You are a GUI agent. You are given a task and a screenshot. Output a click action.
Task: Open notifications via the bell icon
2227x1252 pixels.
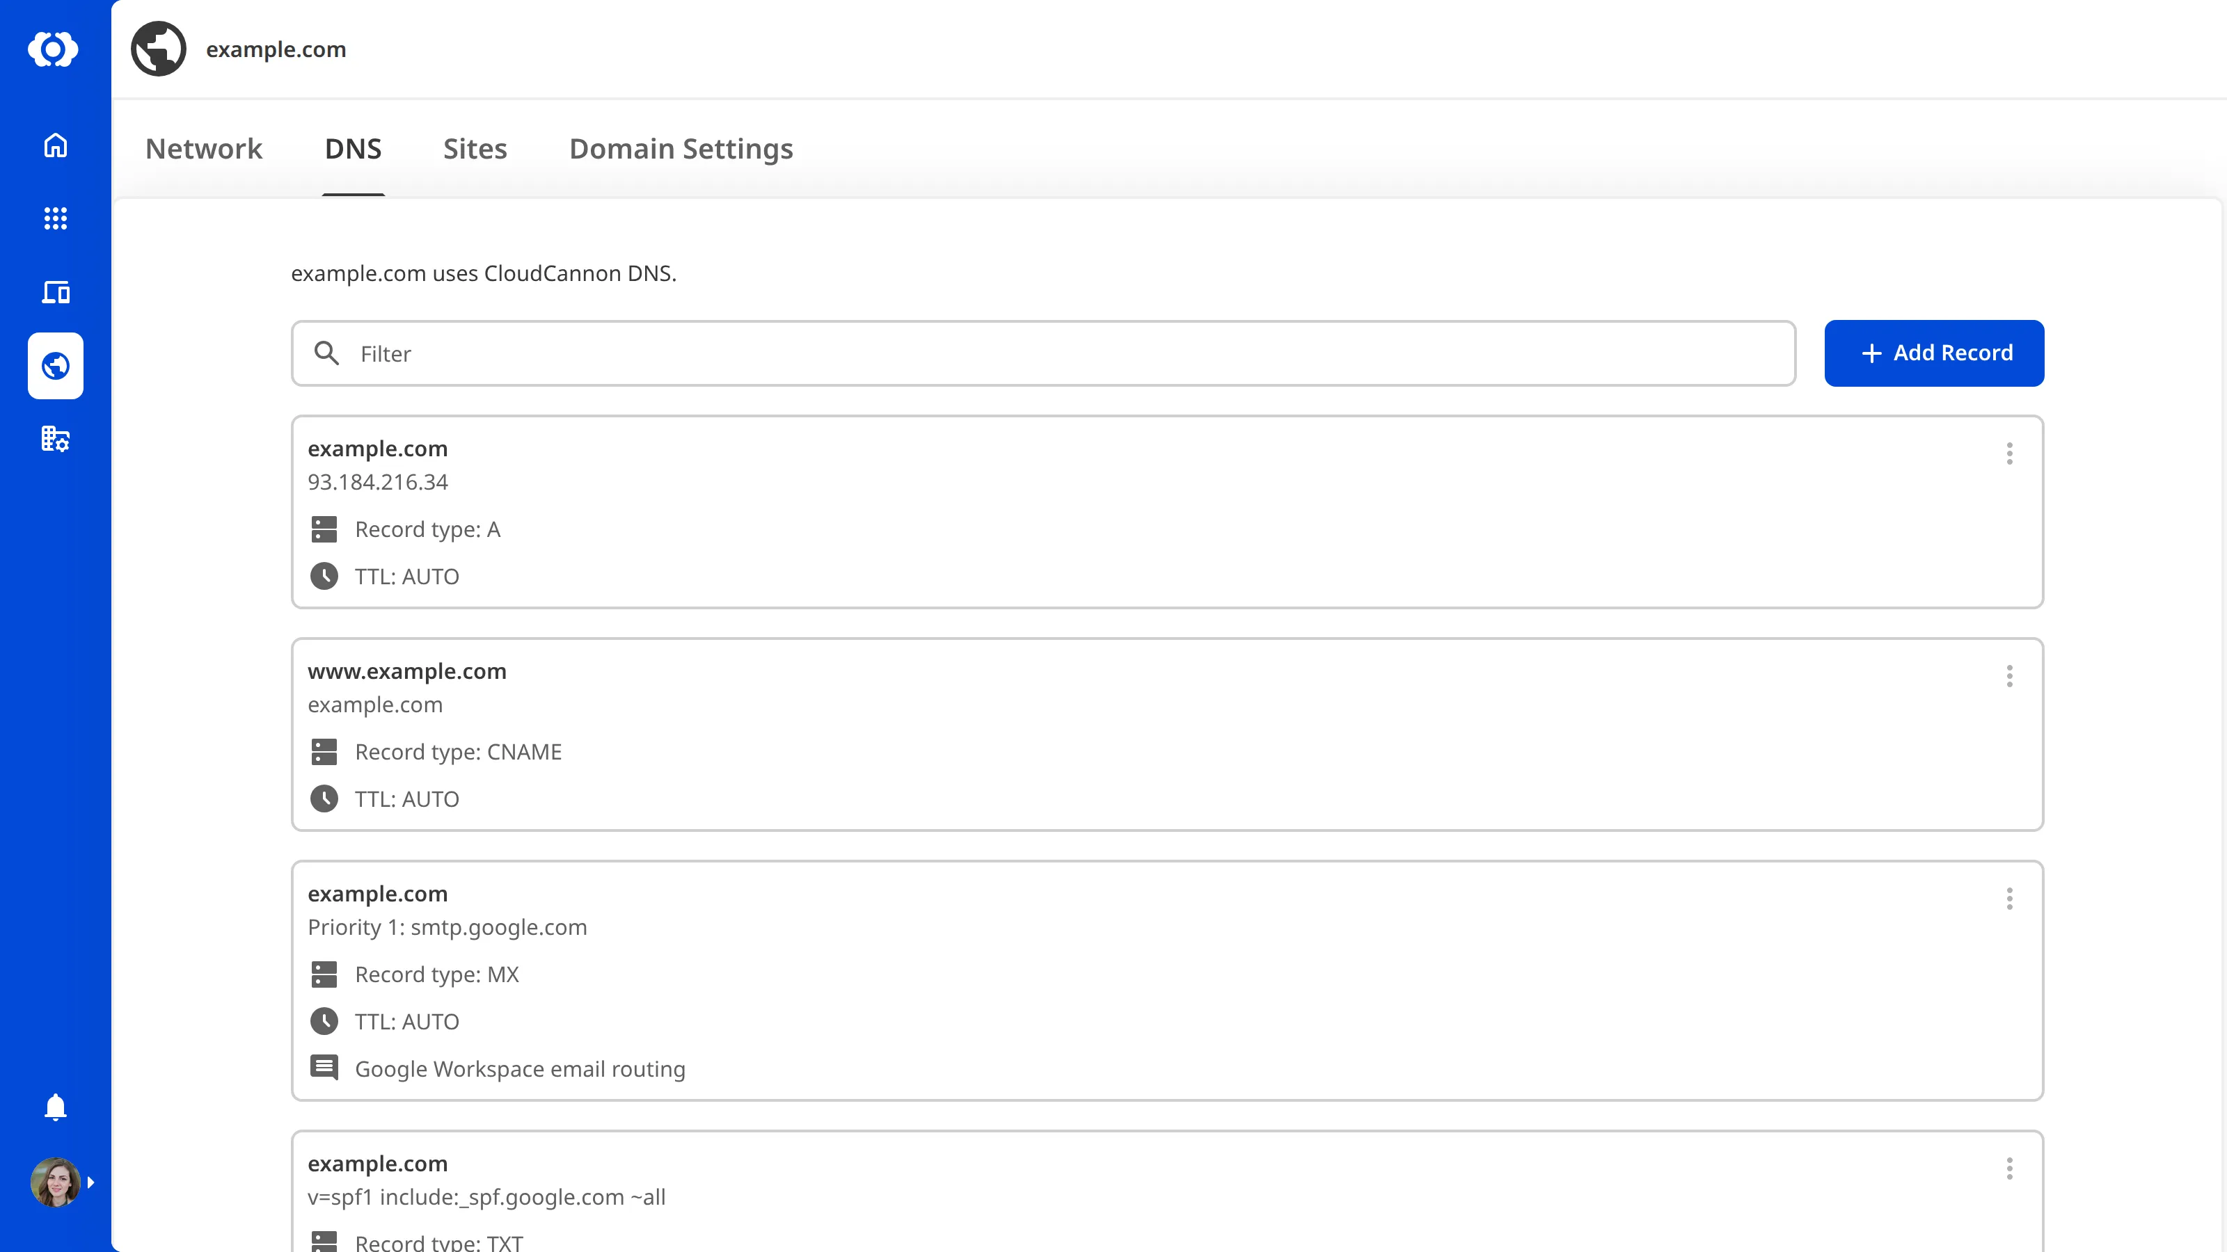[x=54, y=1107]
